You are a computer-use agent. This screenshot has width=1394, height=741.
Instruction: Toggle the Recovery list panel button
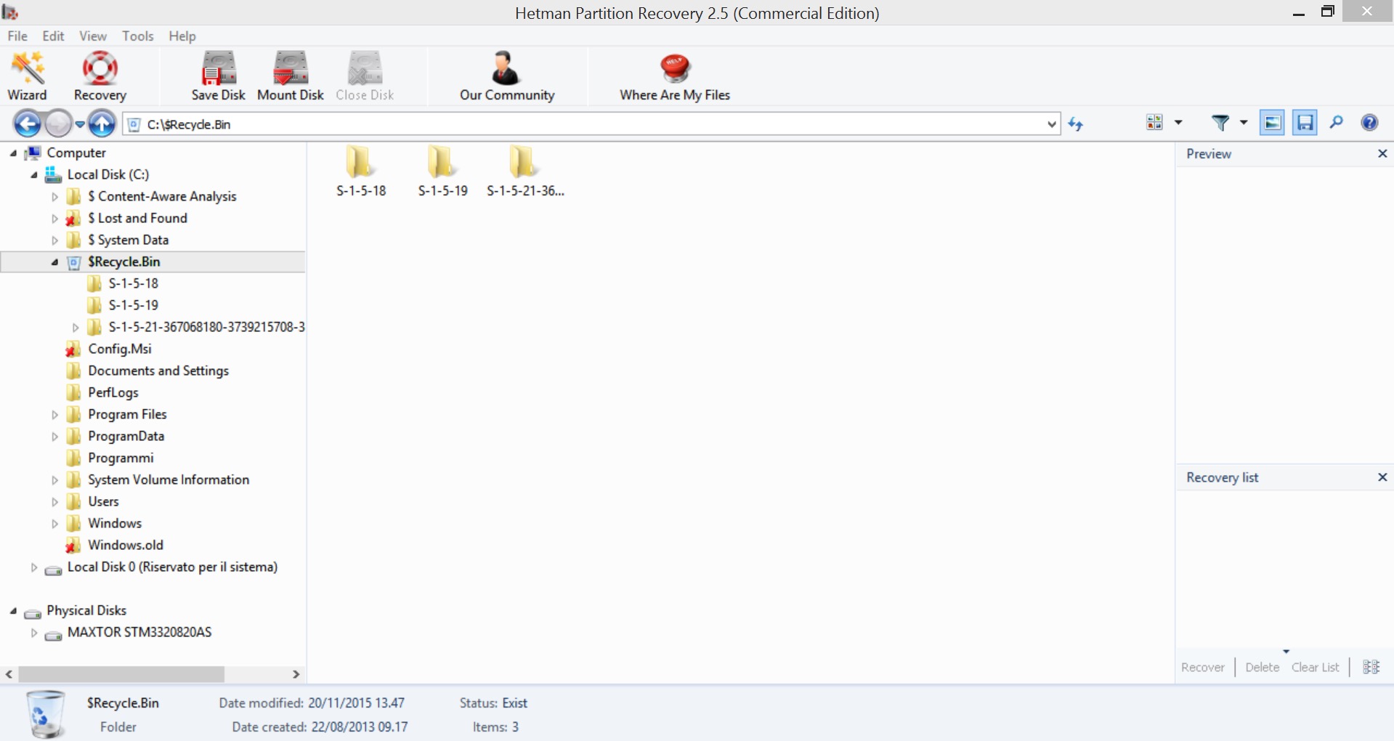(x=1305, y=123)
